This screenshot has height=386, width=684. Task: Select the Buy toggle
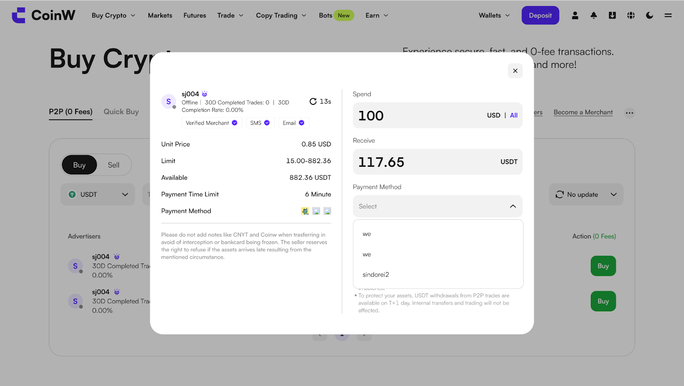pos(80,165)
